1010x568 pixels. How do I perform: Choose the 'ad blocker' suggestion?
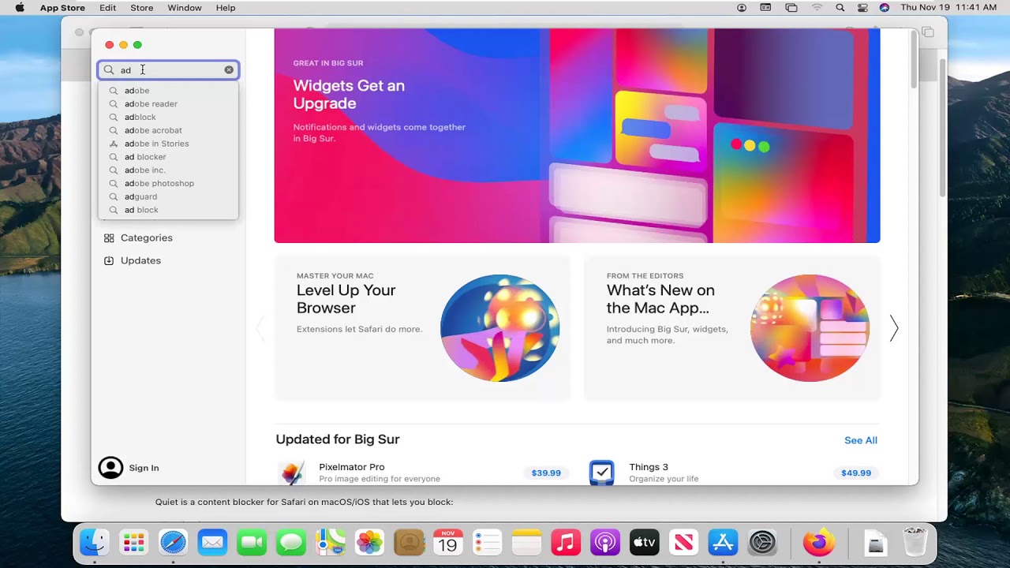click(168, 157)
